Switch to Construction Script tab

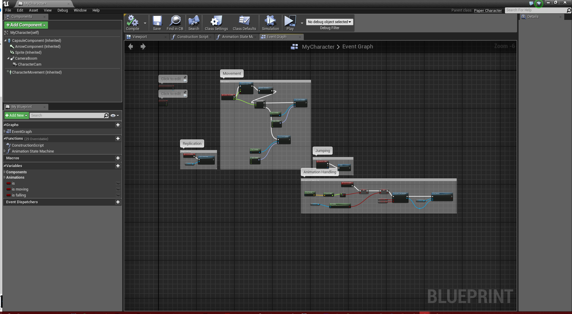(x=193, y=37)
